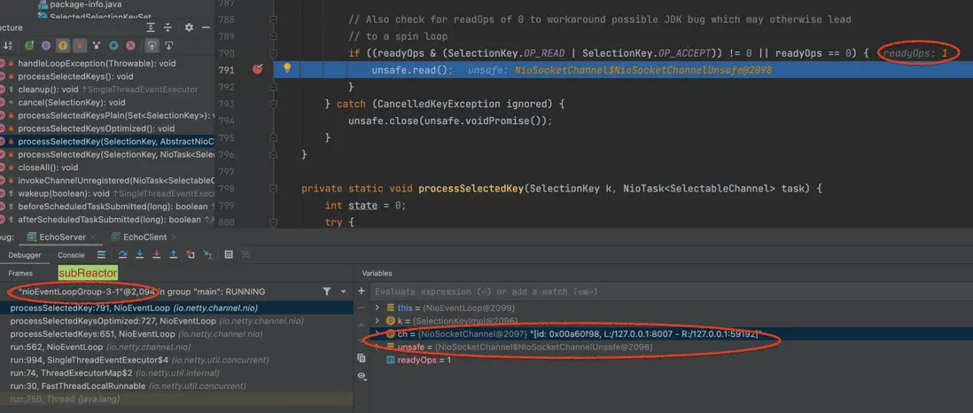Close the EchoClient debug tab
The image size is (973, 413).
[174, 237]
